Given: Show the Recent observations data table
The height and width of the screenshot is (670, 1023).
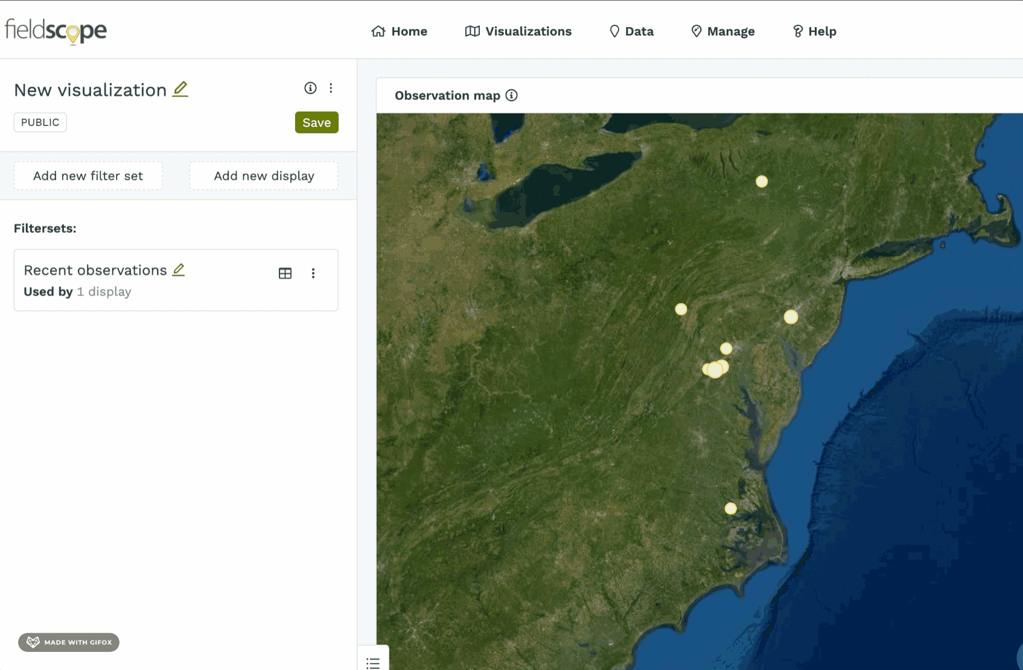Looking at the screenshot, I should point(285,273).
